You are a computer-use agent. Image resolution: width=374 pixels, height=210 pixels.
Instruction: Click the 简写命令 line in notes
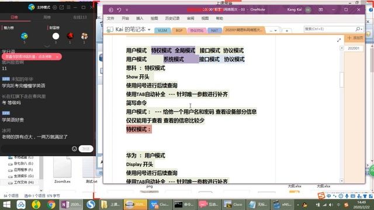click(136, 103)
